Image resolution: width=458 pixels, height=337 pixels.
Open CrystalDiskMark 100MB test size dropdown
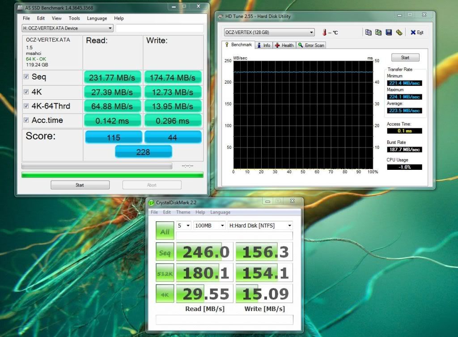(x=209, y=226)
